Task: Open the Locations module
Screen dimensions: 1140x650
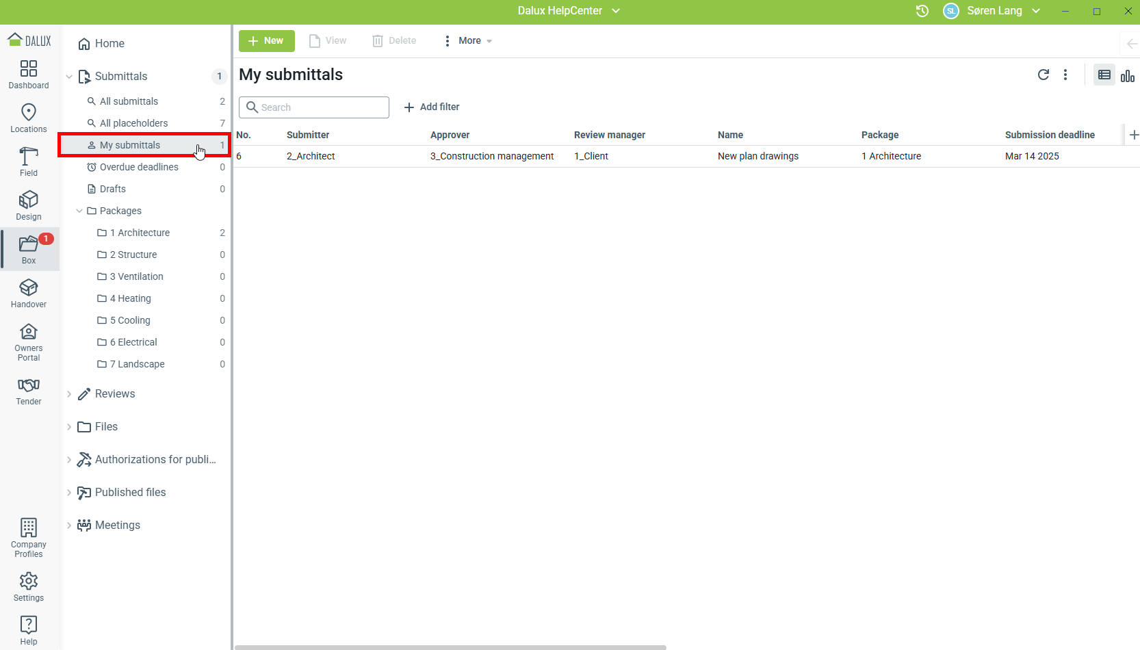Action: point(29,118)
